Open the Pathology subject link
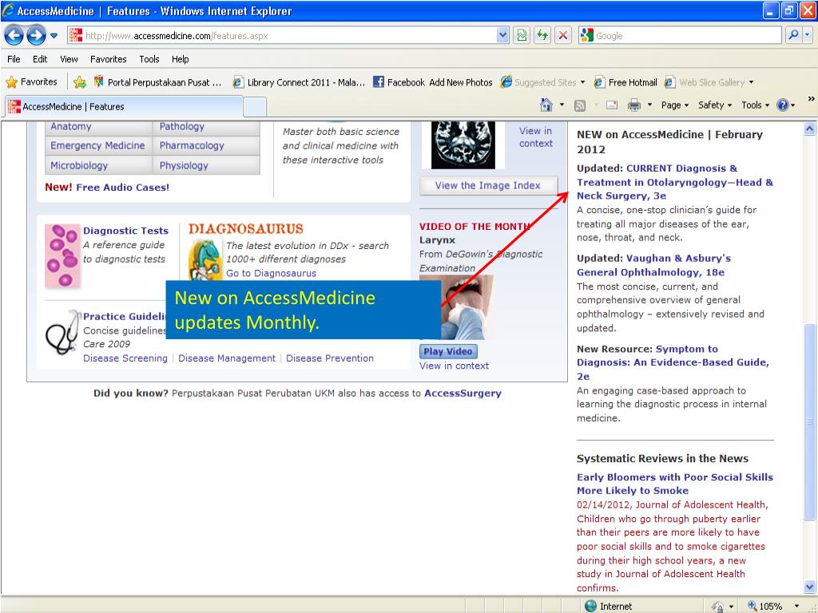 (x=181, y=127)
